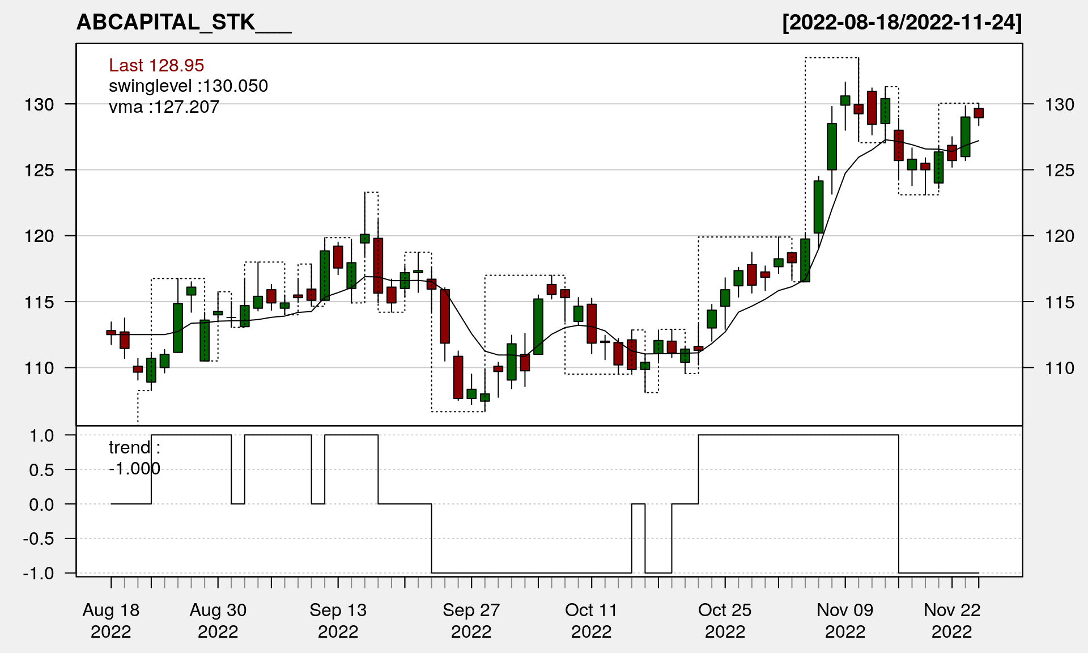Click the Oct 25 2022 axis label

click(725, 620)
